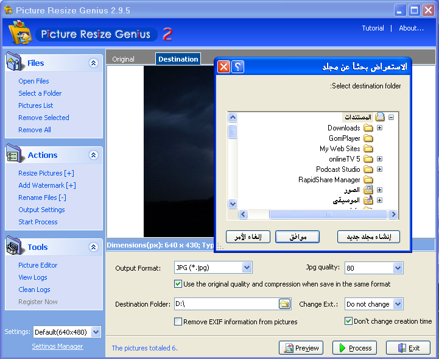Viewport: 439px width, 359px height.
Task: Open Pictures List
Action: click(35, 105)
